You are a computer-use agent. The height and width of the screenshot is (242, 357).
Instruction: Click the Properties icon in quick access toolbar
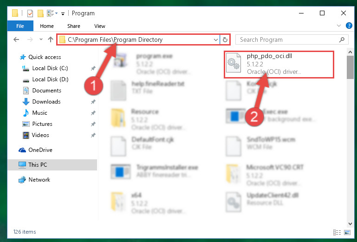pyautogui.click(x=30, y=13)
